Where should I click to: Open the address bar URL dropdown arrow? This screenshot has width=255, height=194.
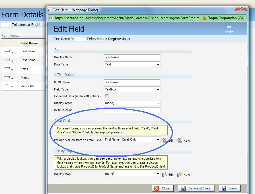(x=198, y=18)
